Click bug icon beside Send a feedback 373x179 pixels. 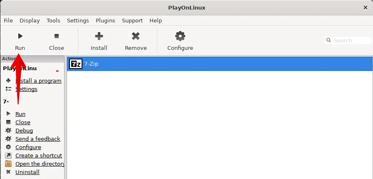[8, 139]
